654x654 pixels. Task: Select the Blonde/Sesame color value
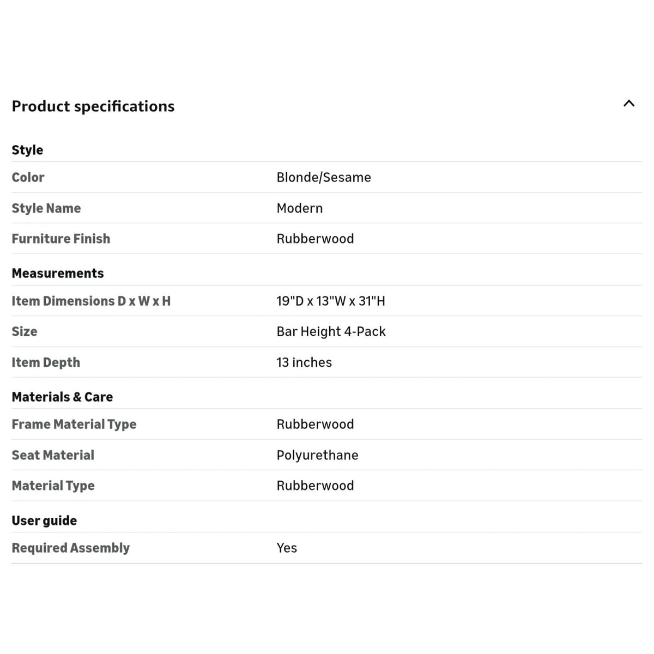(324, 177)
